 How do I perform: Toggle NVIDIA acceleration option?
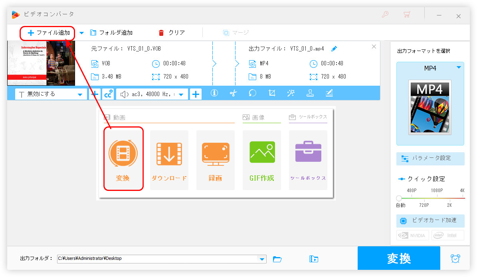412,236
